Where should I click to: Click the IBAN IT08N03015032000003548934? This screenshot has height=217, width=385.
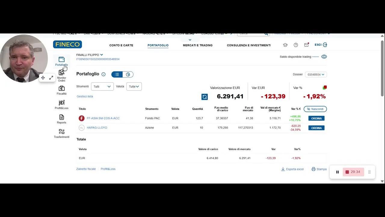(x=98, y=59)
